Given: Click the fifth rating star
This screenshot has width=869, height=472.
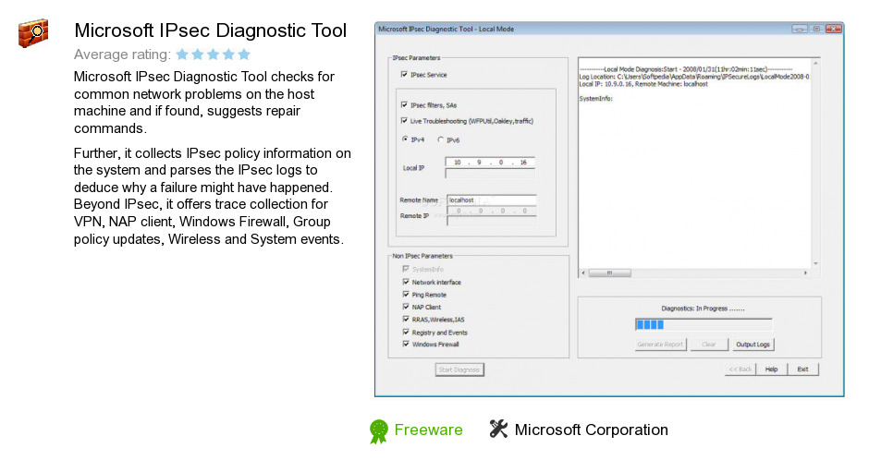Looking at the screenshot, I should pyautogui.click(x=244, y=54).
